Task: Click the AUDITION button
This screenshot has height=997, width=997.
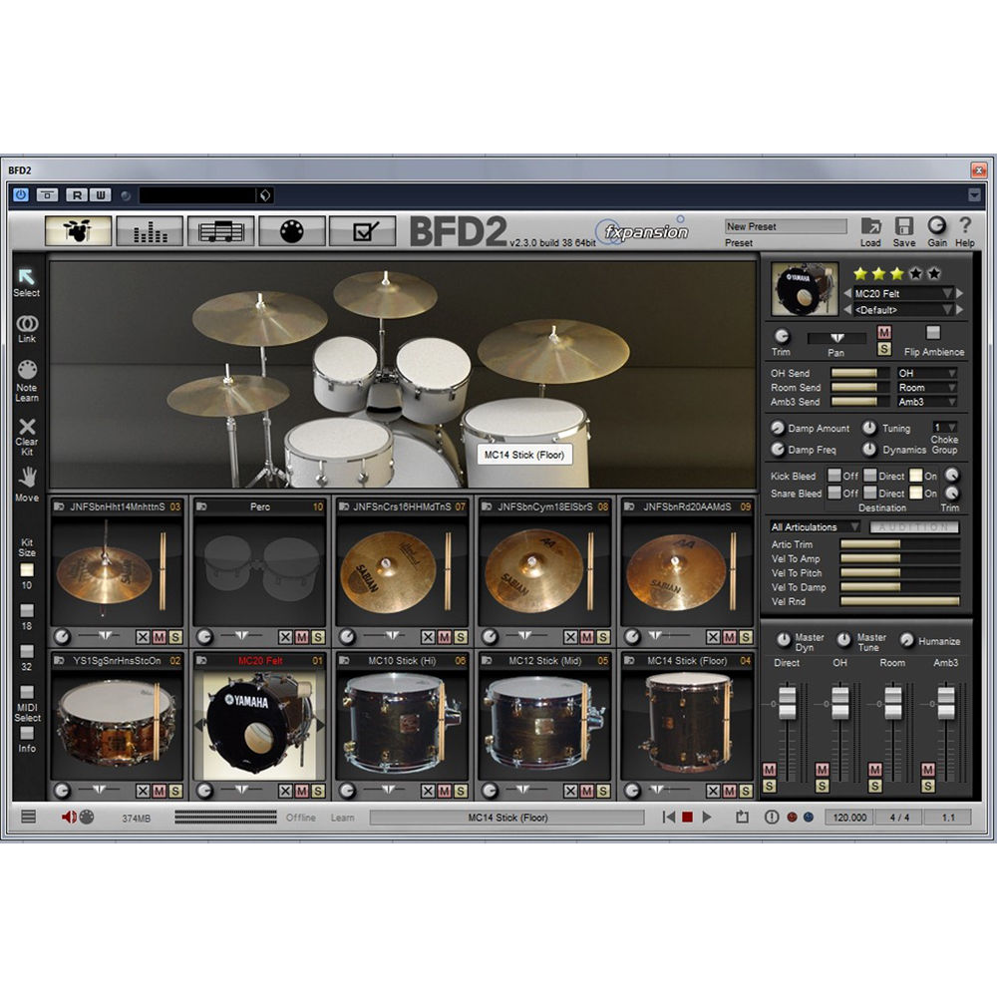Action: [913, 526]
